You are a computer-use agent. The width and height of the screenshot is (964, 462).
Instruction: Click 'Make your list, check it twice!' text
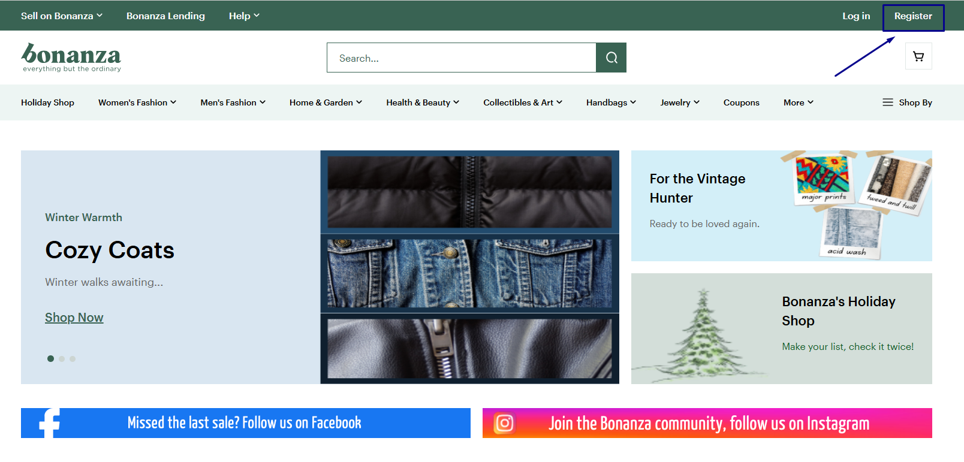coord(848,346)
